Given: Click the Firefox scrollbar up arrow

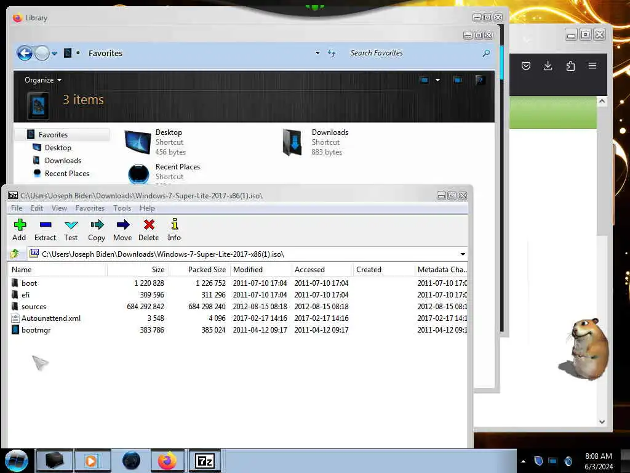Looking at the screenshot, I should click(602, 101).
